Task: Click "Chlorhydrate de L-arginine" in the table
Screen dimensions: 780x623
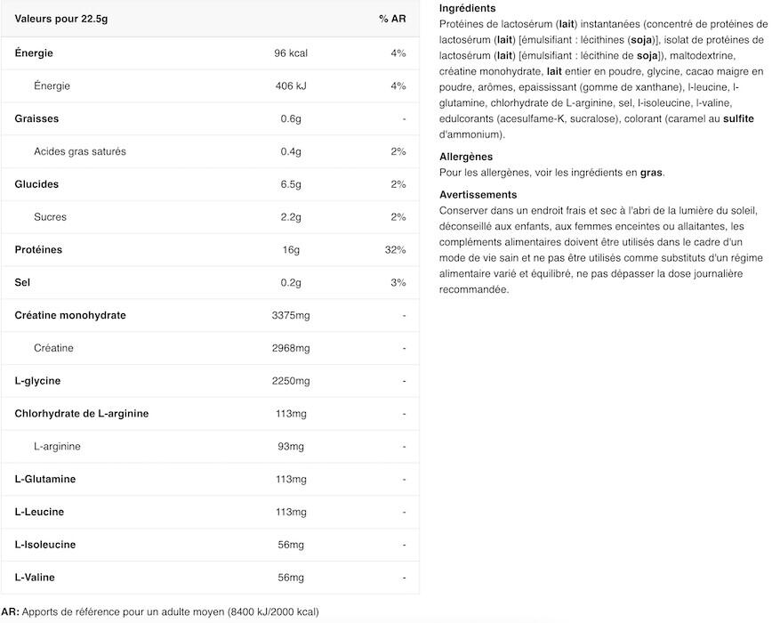Action: (x=82, y=414)
